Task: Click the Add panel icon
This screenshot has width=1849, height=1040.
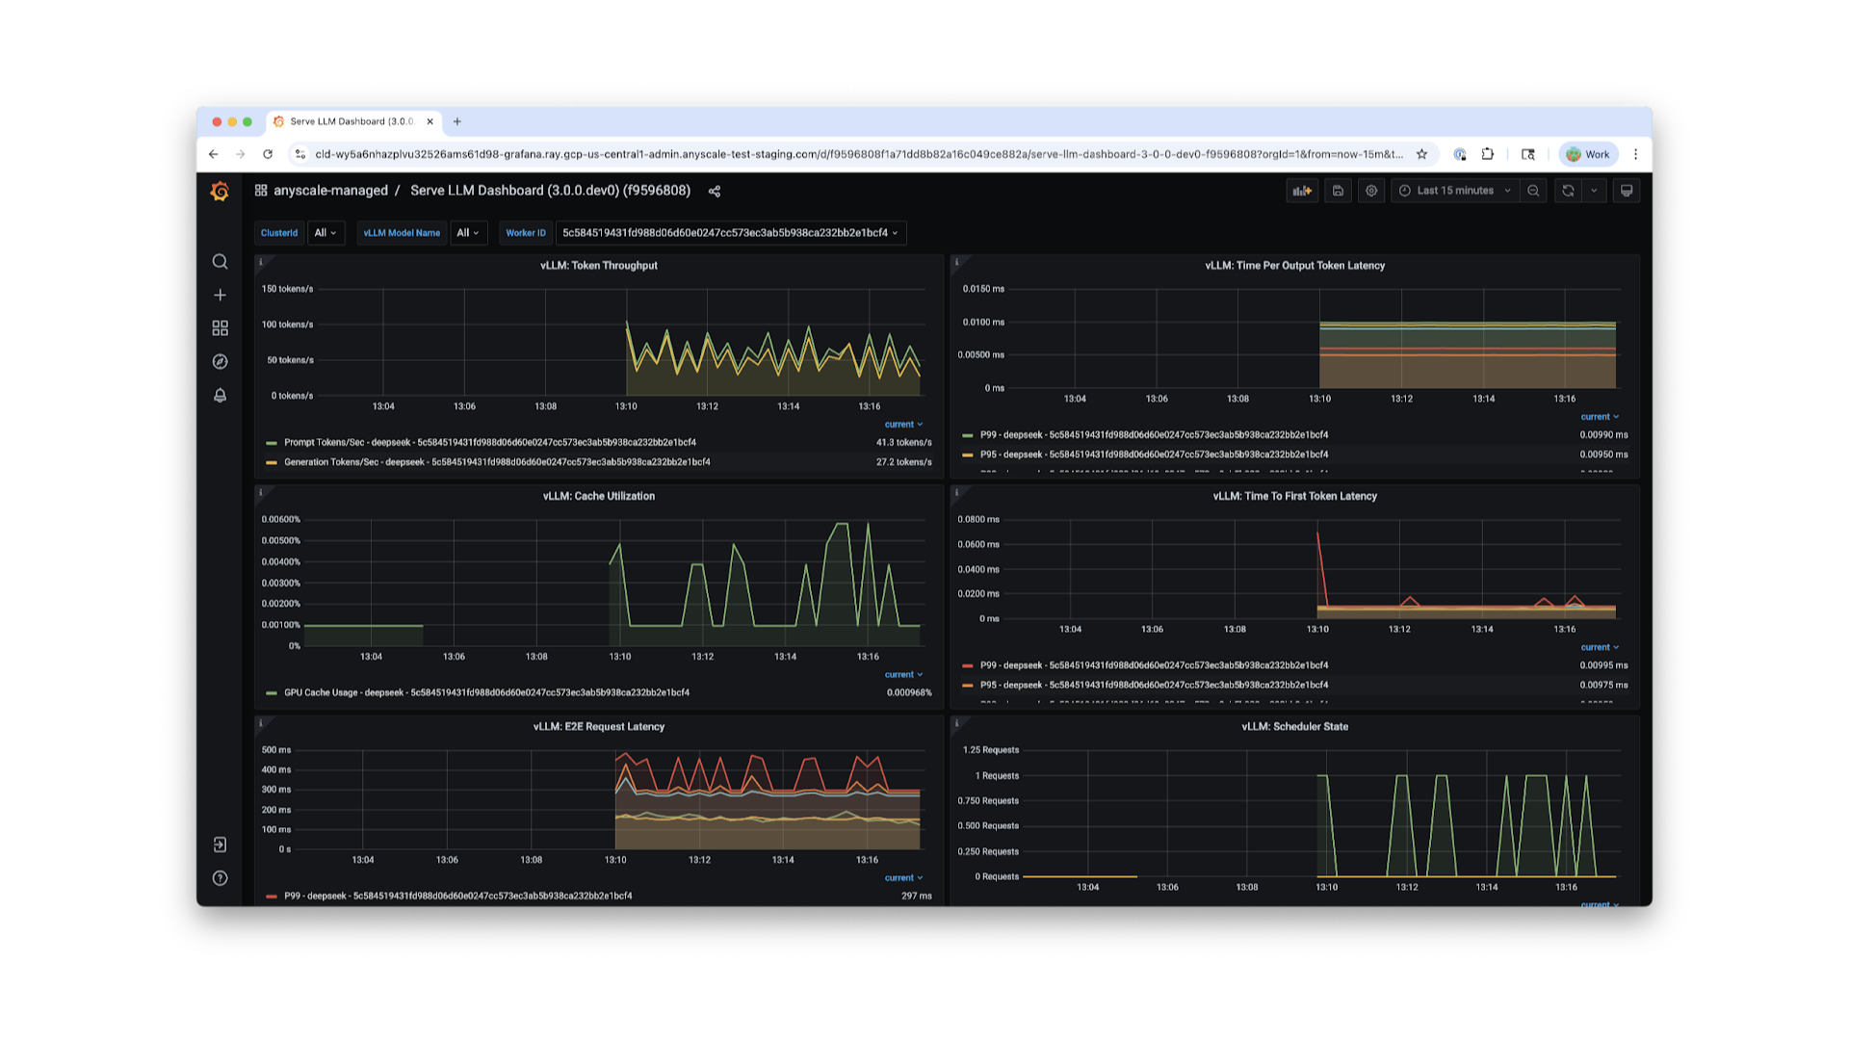Action: pos(1302,191)
